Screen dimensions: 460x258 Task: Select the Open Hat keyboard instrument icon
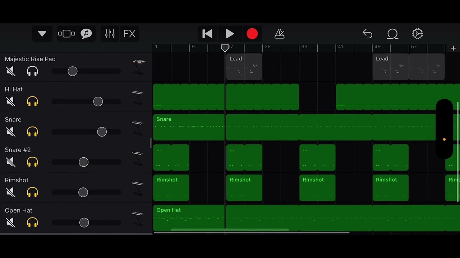[x=138, y=219]
